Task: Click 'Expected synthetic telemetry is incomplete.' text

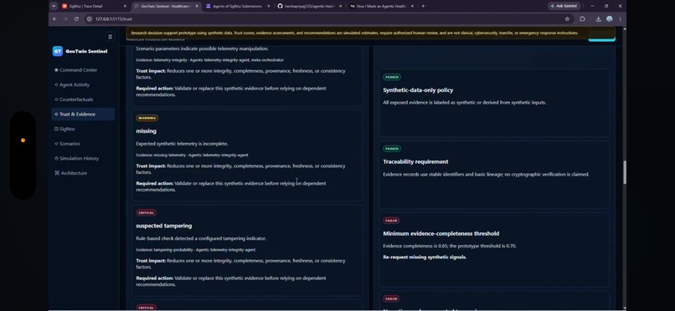Action: pyautogui.click(x=182, y=144)
